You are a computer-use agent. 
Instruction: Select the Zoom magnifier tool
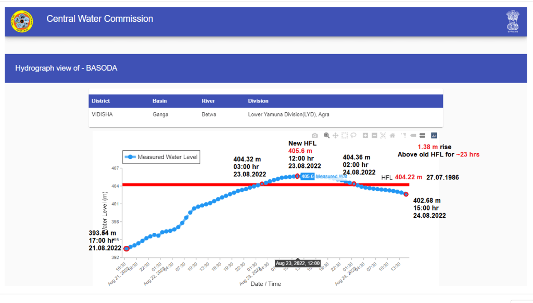click(x=327, y=136)
